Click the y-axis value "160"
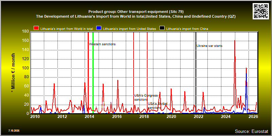Image resolution: width=272 pixels, height=136 pixels. coord(26,41)
